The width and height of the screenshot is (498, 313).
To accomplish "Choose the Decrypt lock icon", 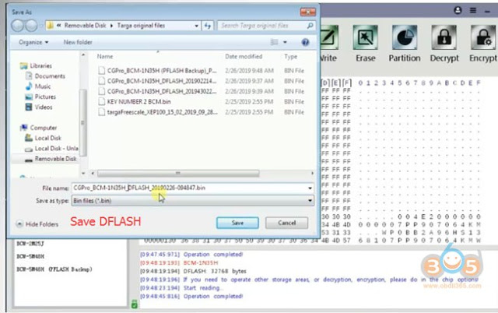I will click(444, 37).
